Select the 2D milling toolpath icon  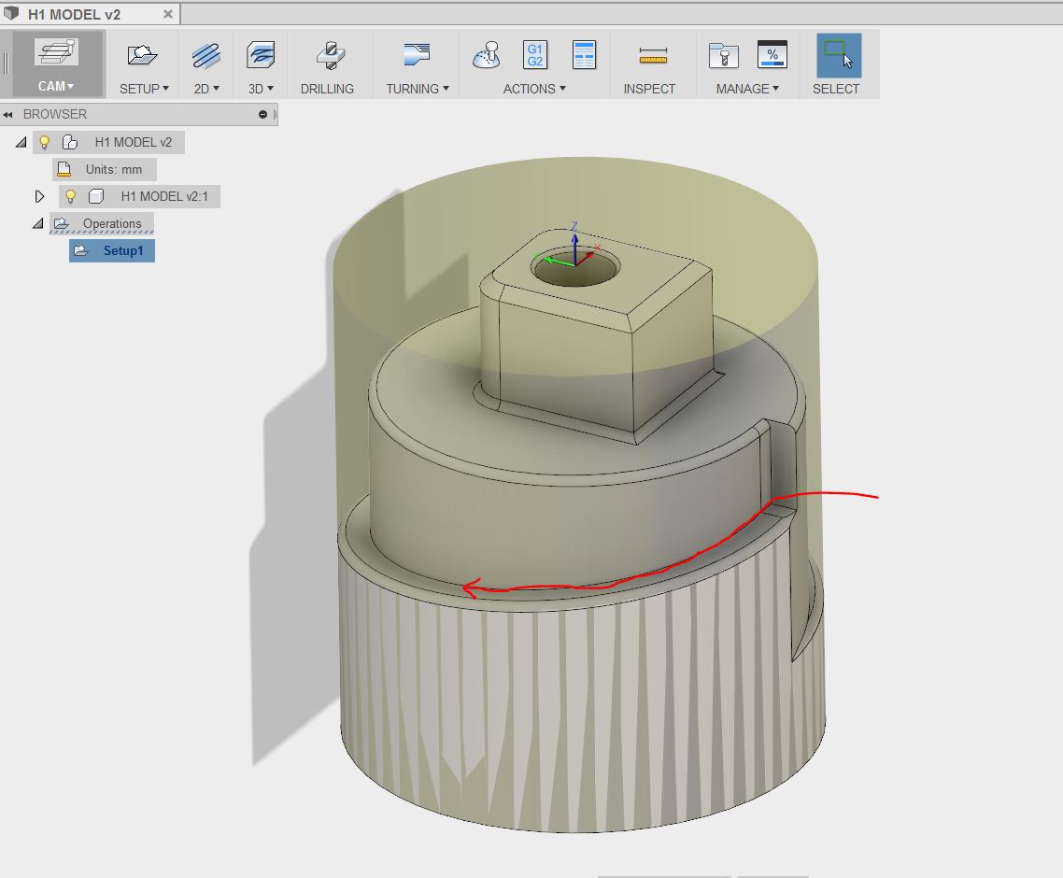[206, 56]
